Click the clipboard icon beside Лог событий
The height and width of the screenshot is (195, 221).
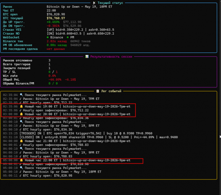pyautogui.click(x=98, y=91)
